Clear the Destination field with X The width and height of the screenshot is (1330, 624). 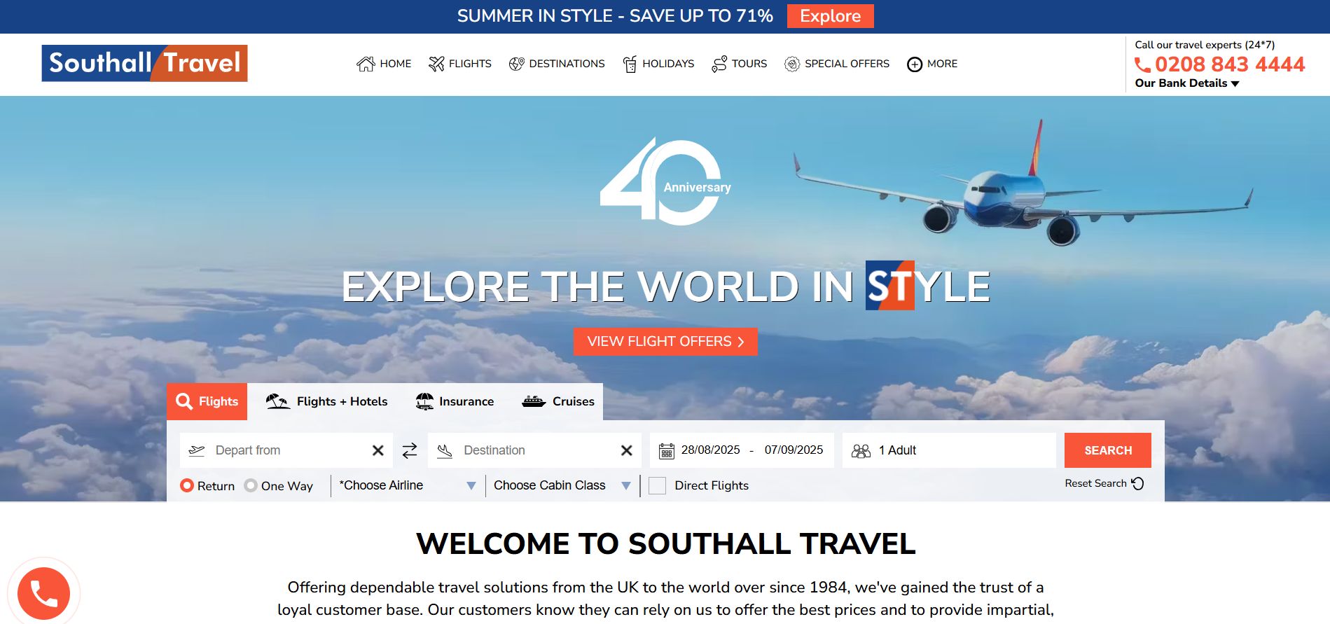[x=627, y=450]
